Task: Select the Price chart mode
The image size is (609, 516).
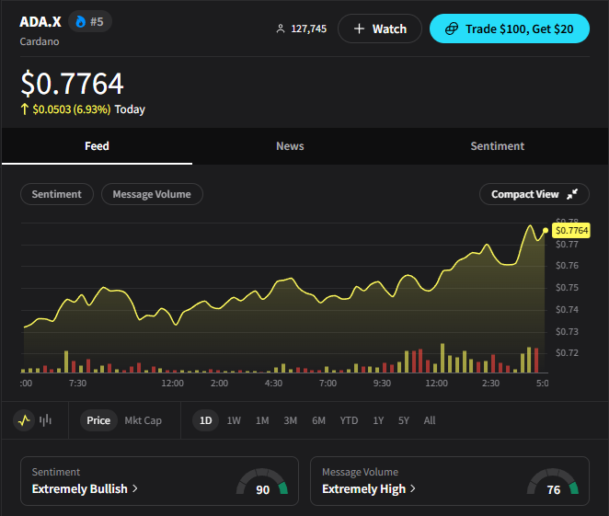Action: 98,420
